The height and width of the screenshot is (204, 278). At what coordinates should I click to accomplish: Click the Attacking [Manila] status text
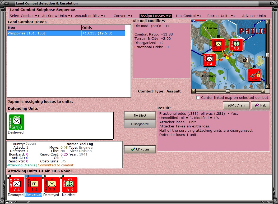coord(22,165)
